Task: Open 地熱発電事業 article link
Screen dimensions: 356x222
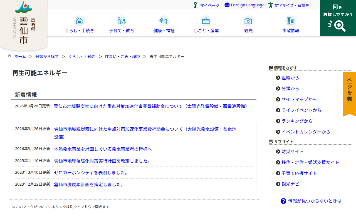Action: 103,149
